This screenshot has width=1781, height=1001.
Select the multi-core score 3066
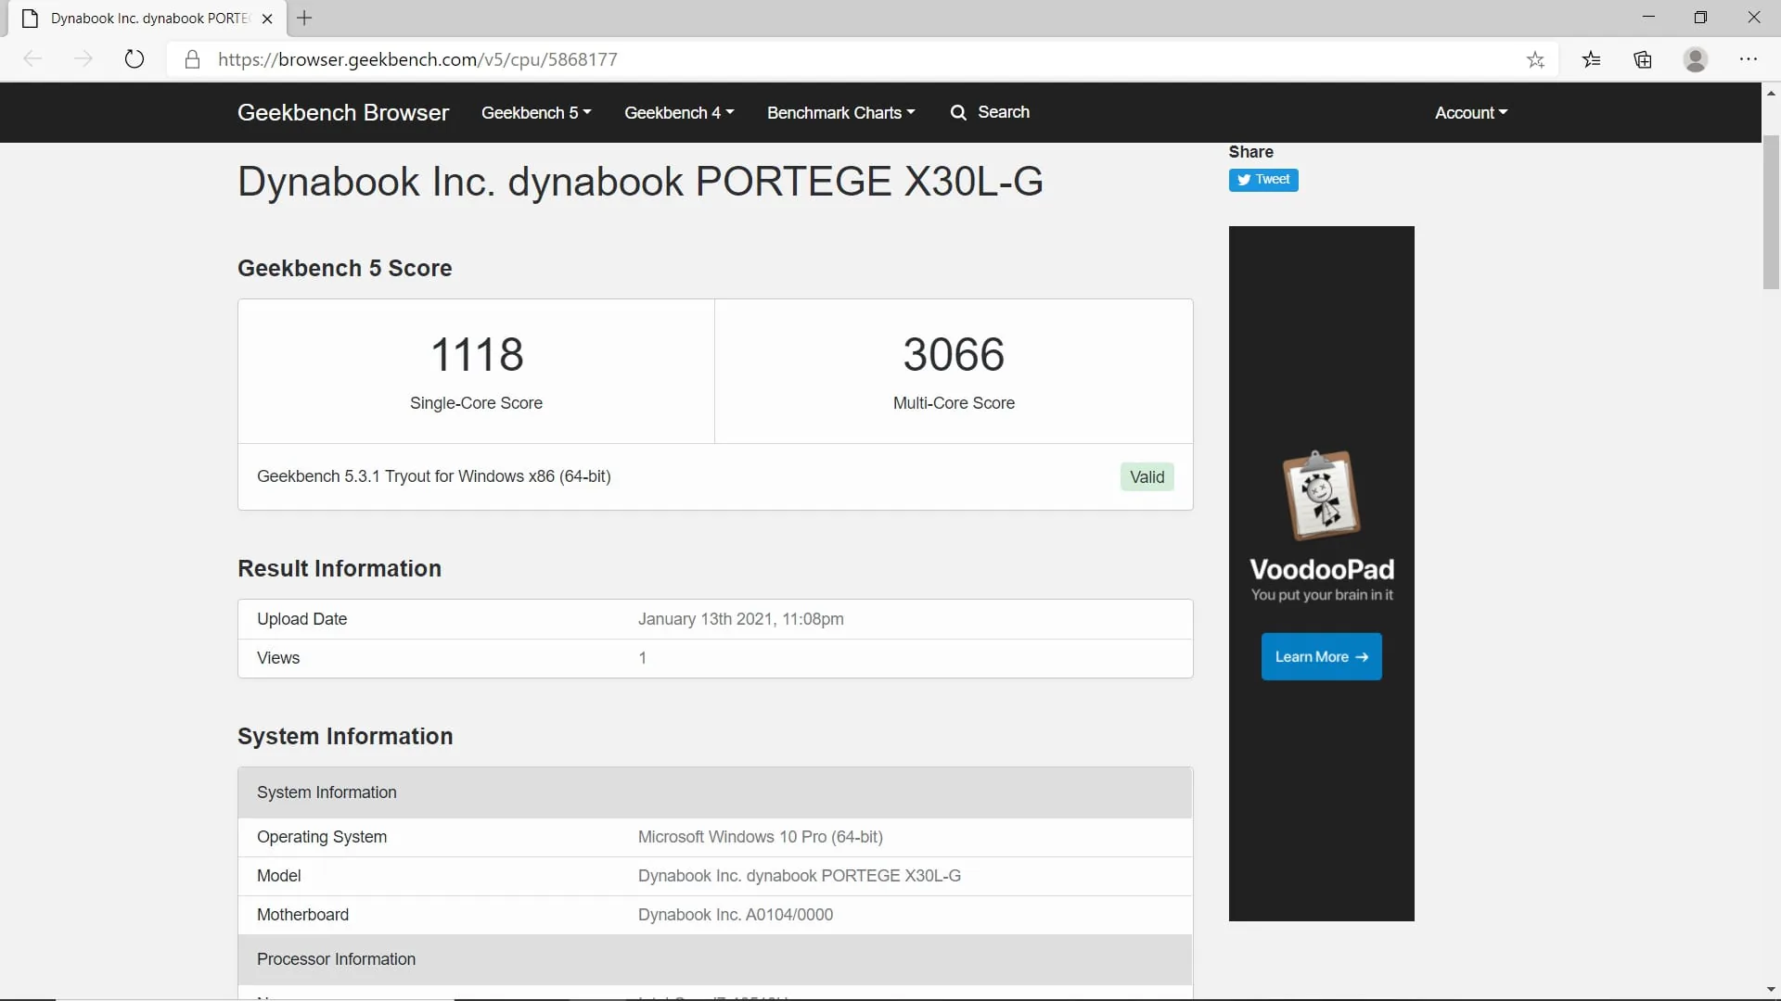[954, 354]
